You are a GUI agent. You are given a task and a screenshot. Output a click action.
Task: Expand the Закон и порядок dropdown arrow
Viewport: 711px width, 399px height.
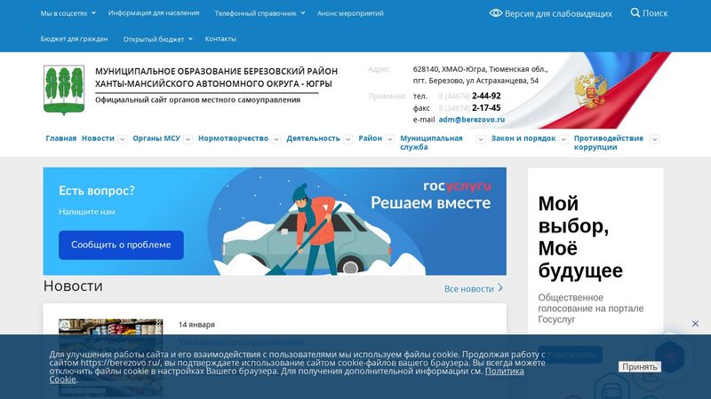click(x=563, y=139)
